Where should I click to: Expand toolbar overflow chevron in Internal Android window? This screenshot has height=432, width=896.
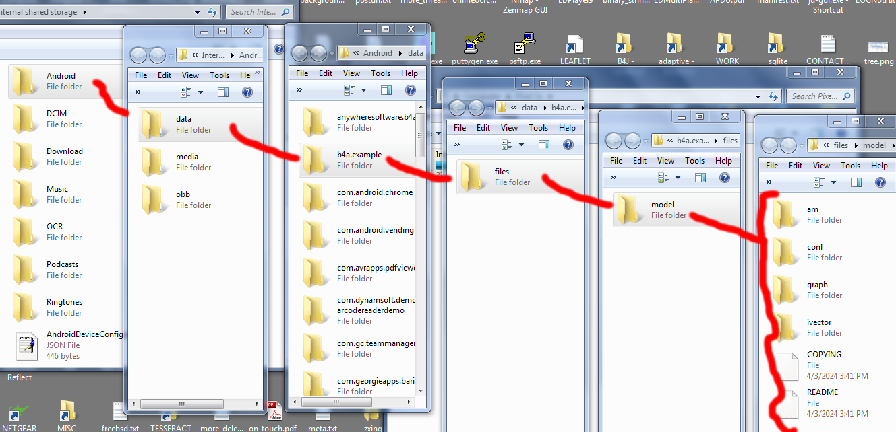(138, 92)
